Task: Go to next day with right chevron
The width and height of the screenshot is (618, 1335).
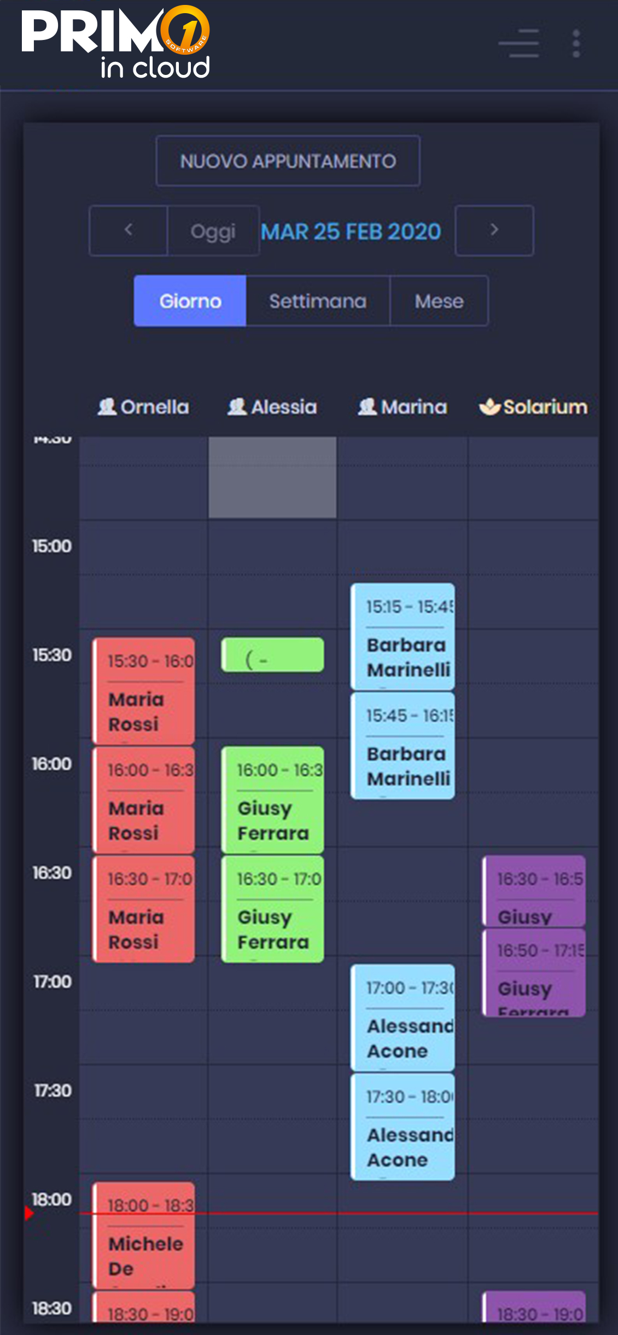Action: point(494,230)
